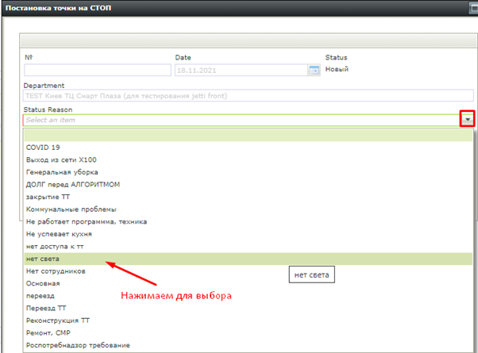Select "ДОЛГ перед АЛГОРИТМОМ" option
Viewport: 478px width, 353px height.
pos(249,185)
